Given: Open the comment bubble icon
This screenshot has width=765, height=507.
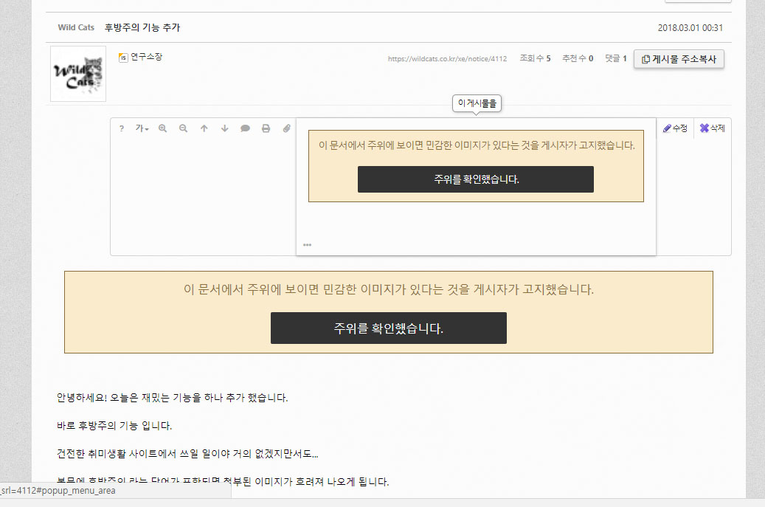Looking at the screenshot, I should pos(246,128).
